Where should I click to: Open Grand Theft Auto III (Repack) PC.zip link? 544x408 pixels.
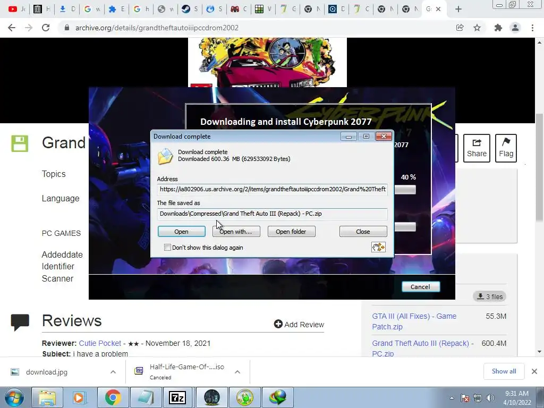pyautogui.click(x=422, y=348)
